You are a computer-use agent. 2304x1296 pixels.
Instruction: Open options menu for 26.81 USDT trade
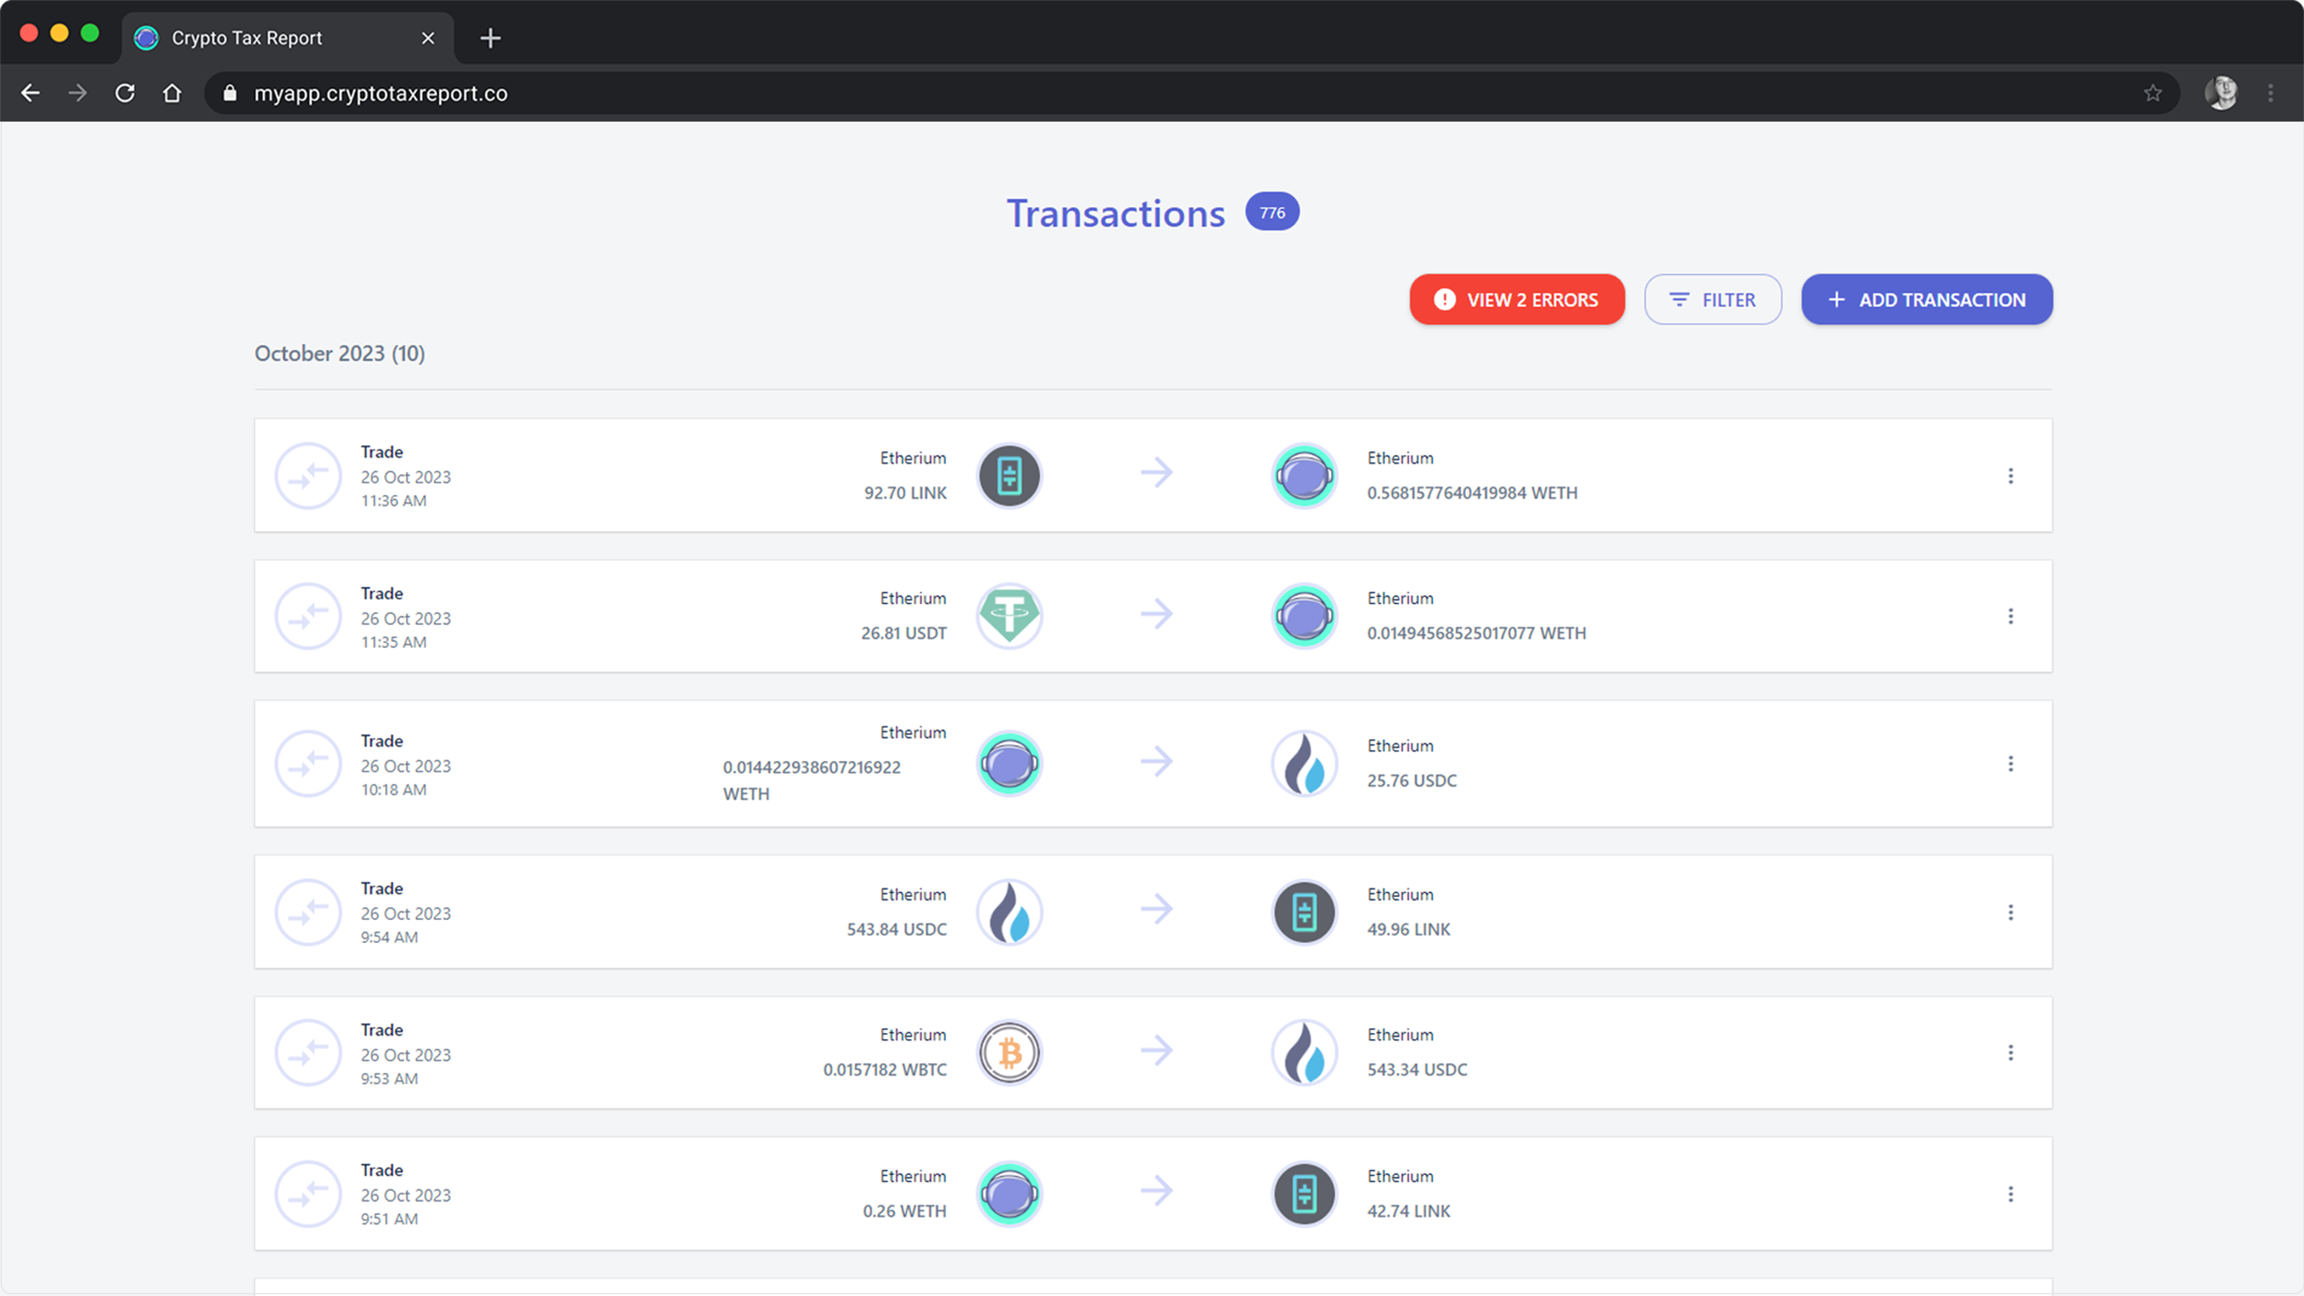(2011, 616)
